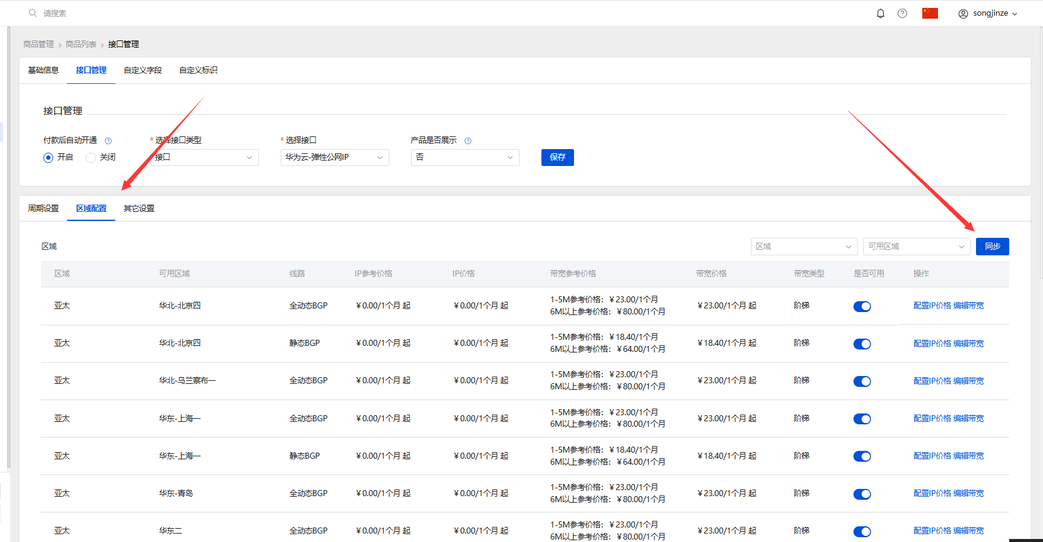The height and width of the screenshot is (542, 1043).
Task: Click 编辑带宽 for 华北-北京四 静态BGP
Action: point(969,343)
